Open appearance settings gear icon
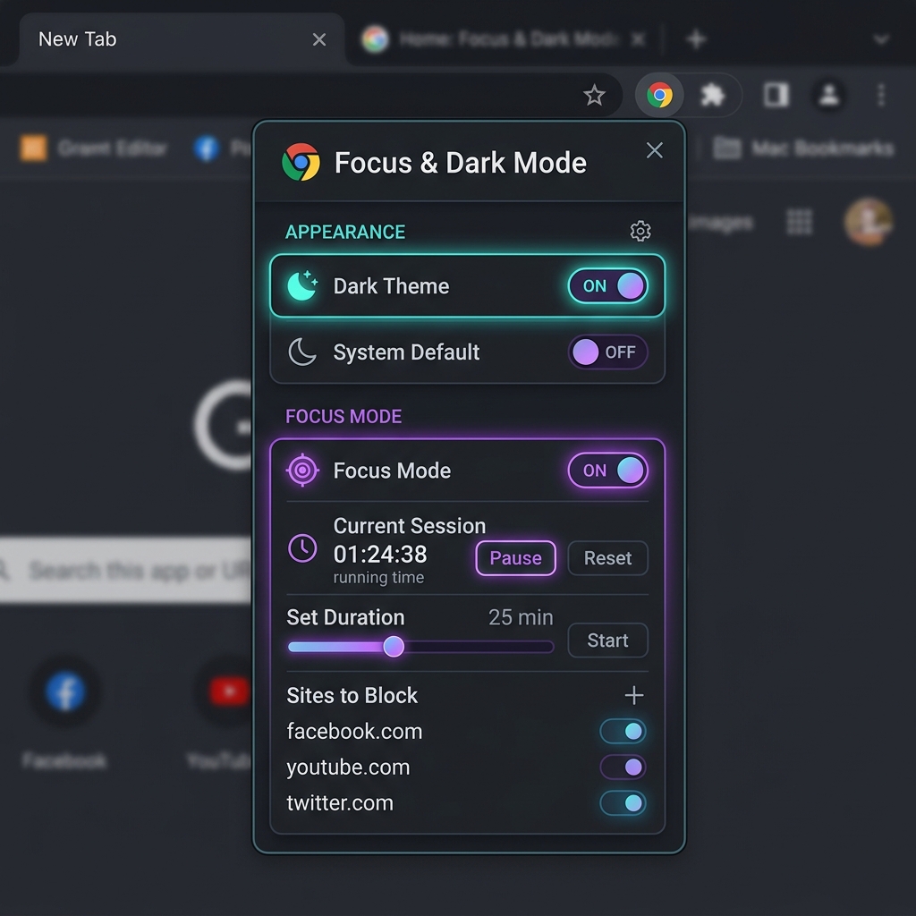916x916 pixels. point(640,232)
